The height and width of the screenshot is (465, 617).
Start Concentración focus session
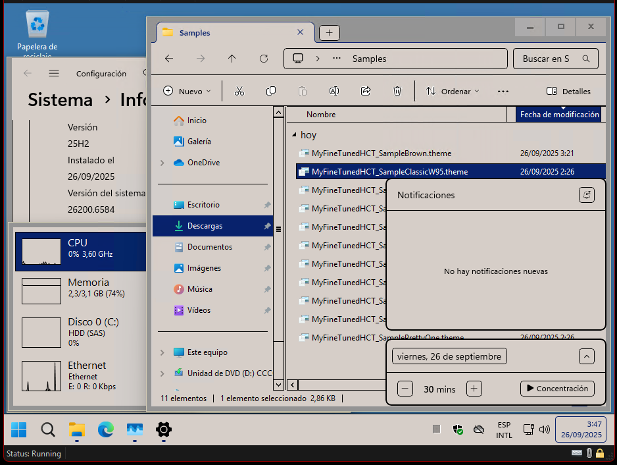pos(557,389)
